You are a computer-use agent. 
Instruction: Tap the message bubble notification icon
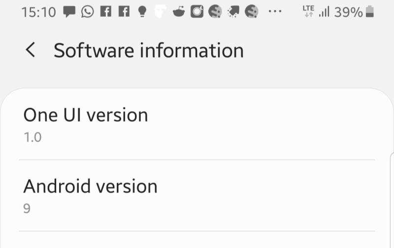click(x=69, y=11)
